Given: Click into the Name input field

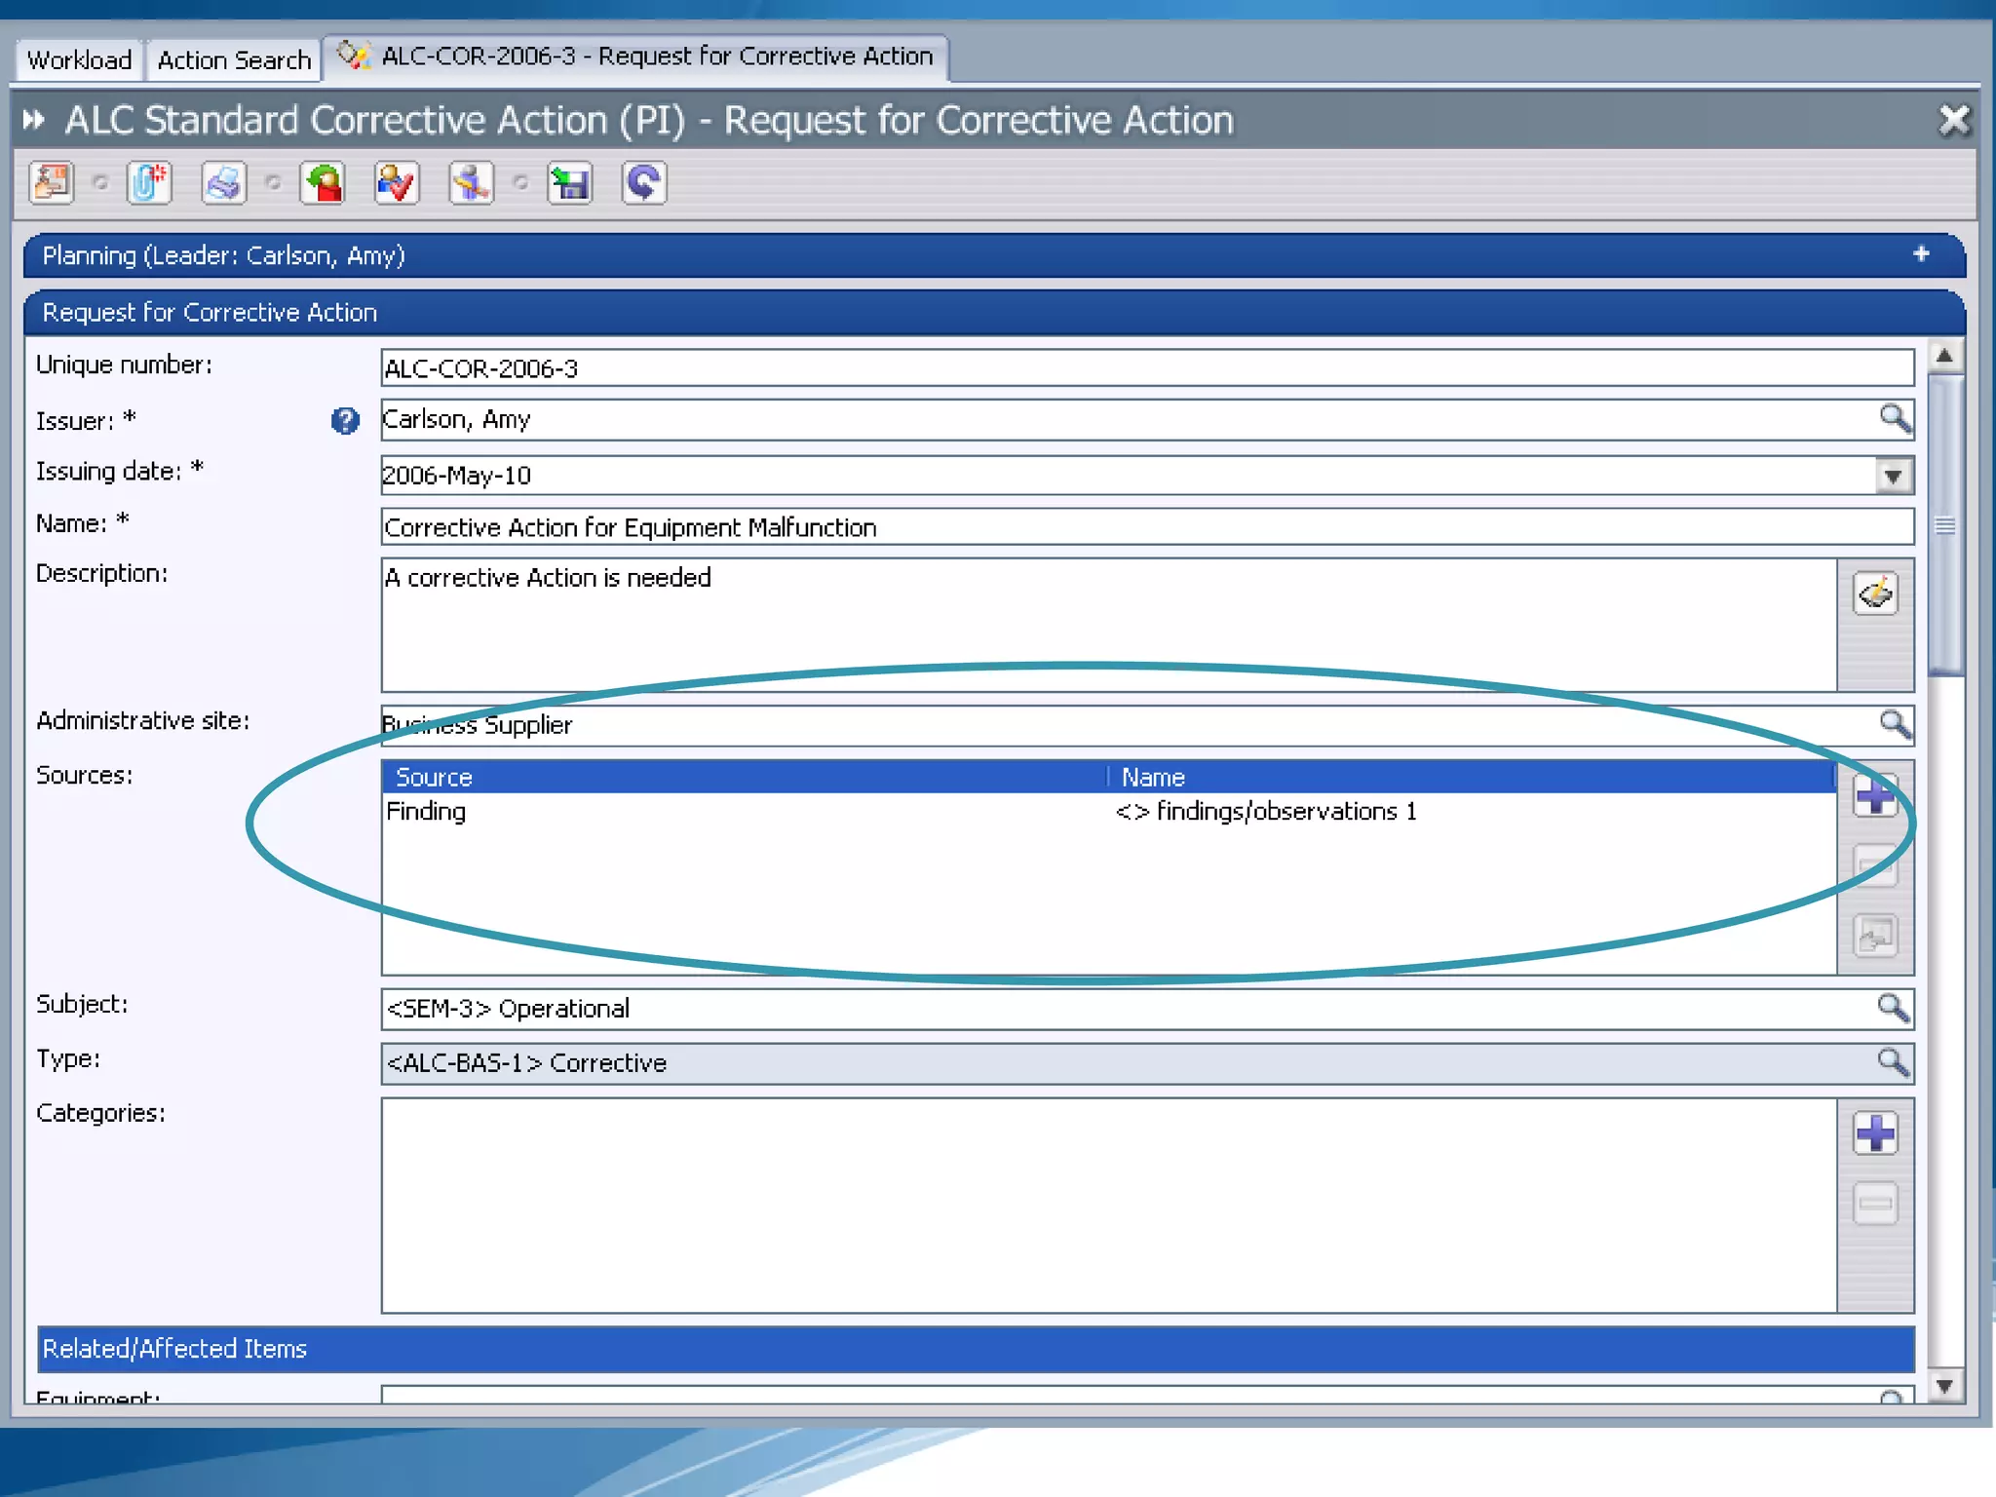Looking at the screenshot, I should coord(1146,527).
